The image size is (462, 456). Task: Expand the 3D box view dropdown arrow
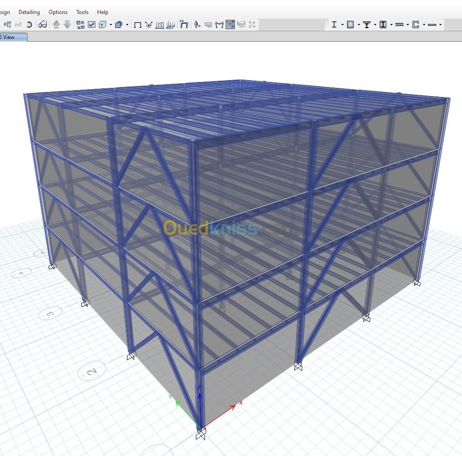click(111, 25)
